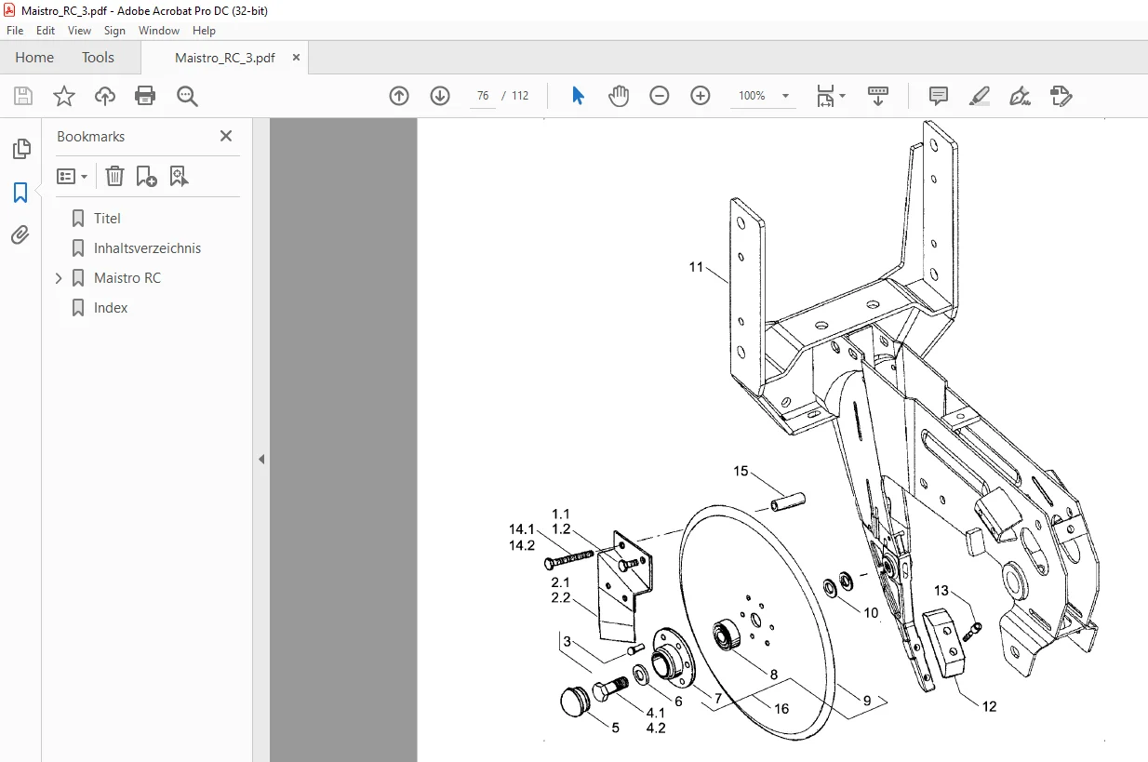Click the stamp tool icon
1148x762 pixels.
(1061, 96)
